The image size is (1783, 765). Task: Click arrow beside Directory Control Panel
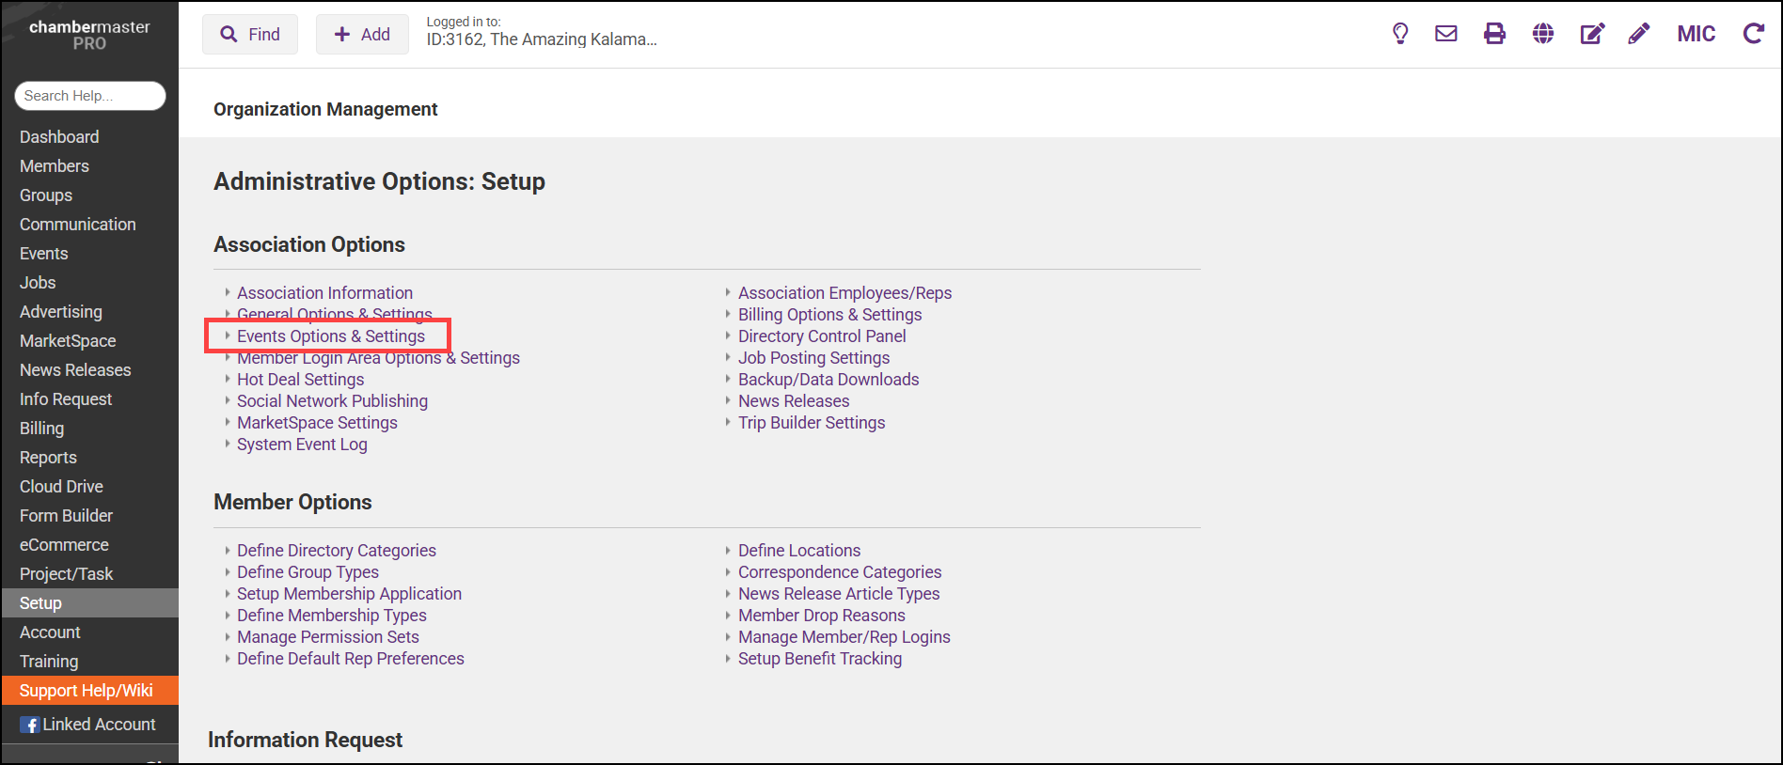(x=728, y=336)
